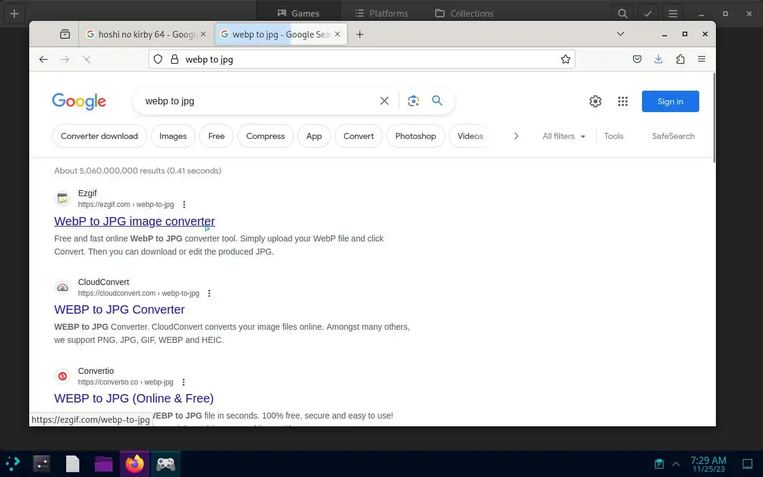The height and width of the screenshot is (477, 763).
Task: Click Firefox forward arrow button
Action: [x=65, y=59]
